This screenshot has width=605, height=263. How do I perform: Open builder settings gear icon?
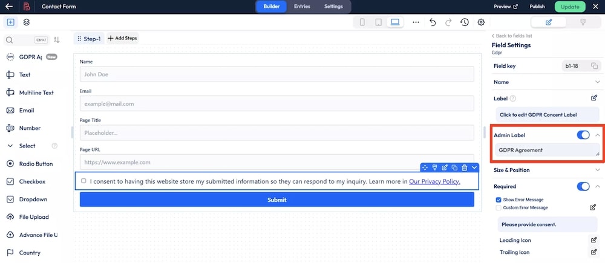(481, 22)
